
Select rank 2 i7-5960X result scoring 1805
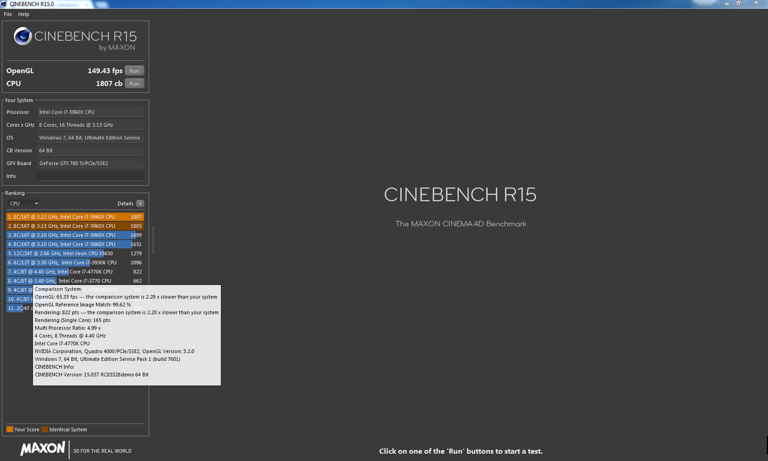click(x=75, y=226)
